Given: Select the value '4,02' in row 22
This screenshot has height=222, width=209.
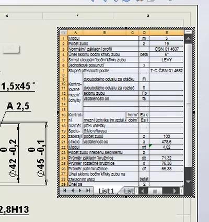Looking at the screenshot, I should pyautogui.click(x=167, y=147).
